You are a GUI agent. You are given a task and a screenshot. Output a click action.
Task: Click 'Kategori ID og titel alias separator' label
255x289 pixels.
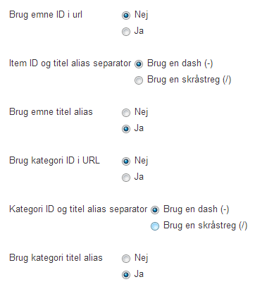[x=78, y=209]
